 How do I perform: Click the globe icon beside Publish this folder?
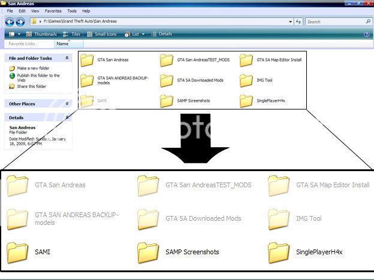[x=12, y=76]
